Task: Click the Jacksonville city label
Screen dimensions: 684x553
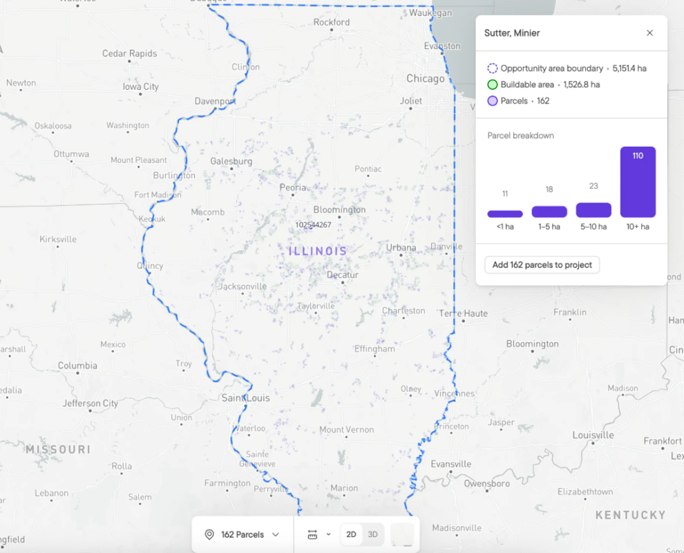Action: pos(242,286)
